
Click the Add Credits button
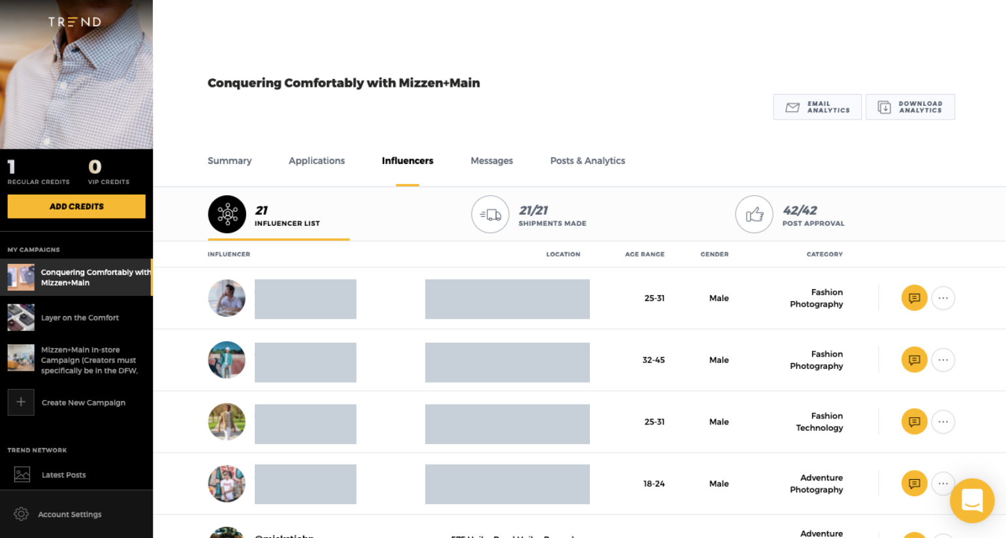point(76,206)
